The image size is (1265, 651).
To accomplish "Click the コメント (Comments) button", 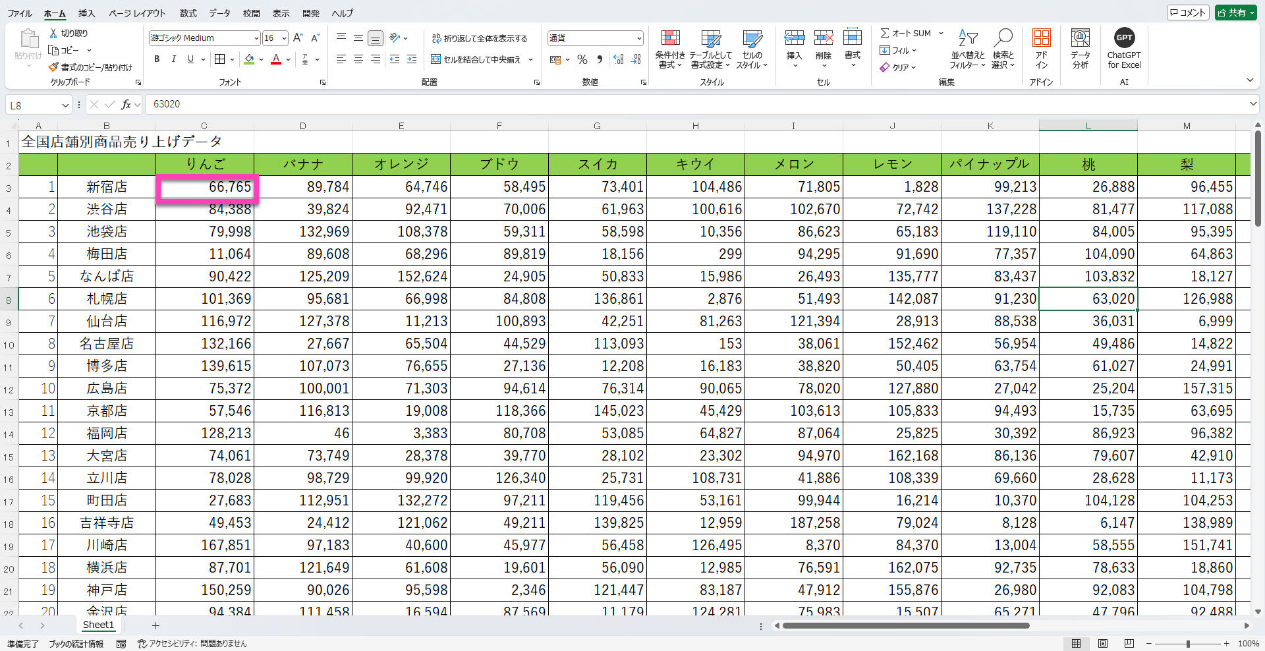I will 1187,13.
